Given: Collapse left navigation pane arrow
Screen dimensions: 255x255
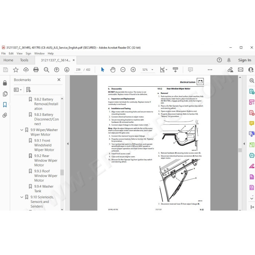Looking at the screenshot, I should (68, 144).
